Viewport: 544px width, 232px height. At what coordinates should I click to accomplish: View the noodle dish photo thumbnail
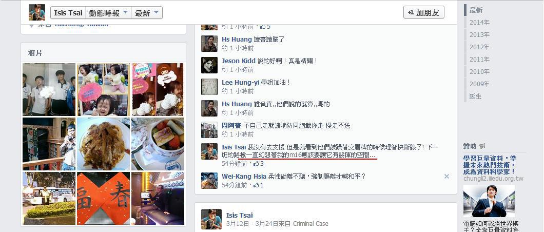[103, 144]
